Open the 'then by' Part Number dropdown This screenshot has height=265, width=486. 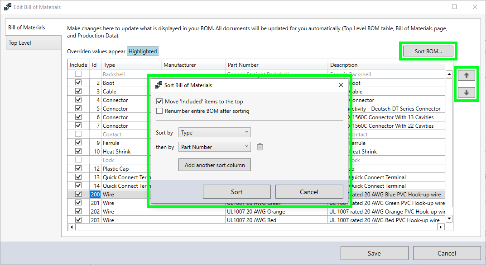click(x=215, y=147)
